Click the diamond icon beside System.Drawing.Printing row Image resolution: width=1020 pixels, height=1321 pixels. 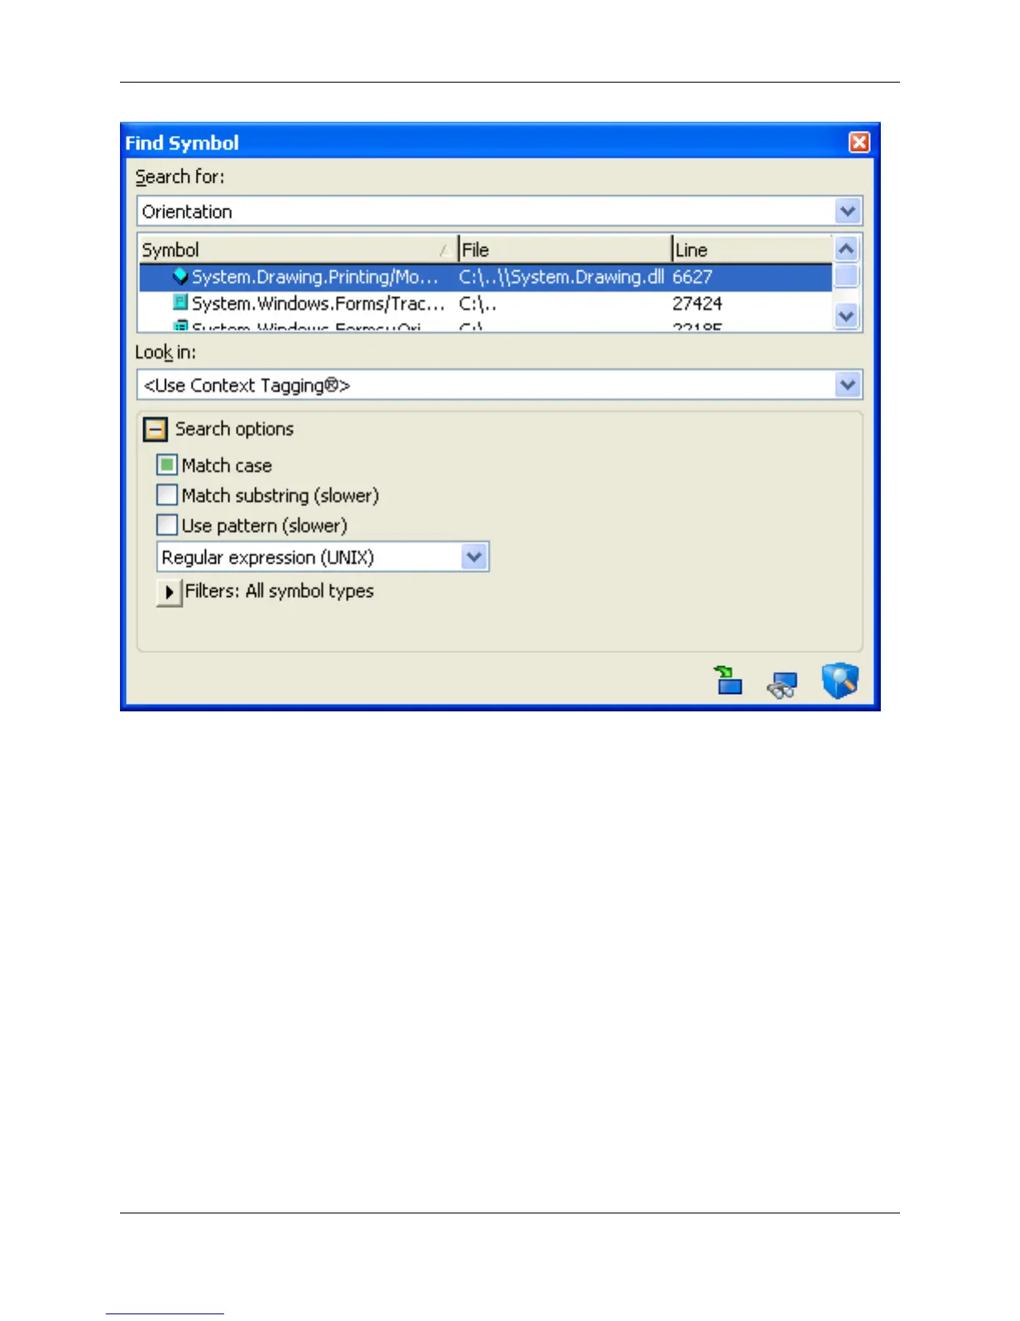coord(180,276)
